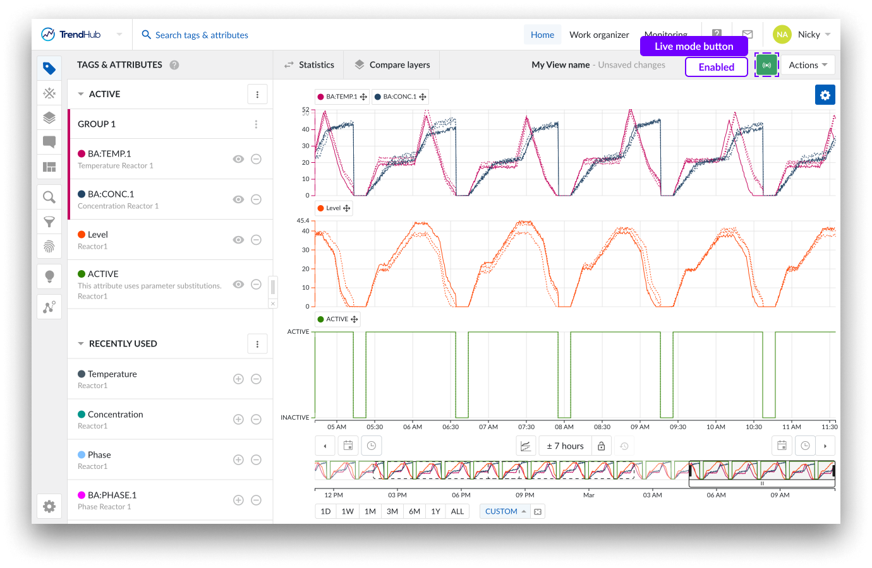Viewport: 872px width, 568px height.
Task: Open the search magnifier in left sidebar
Action: [49, 198]
